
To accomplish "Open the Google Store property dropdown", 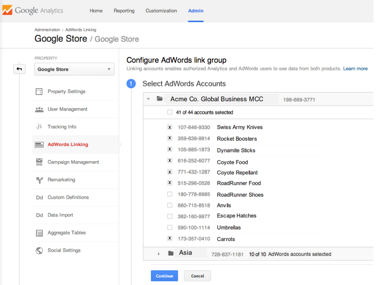I will tap(74, 69).
